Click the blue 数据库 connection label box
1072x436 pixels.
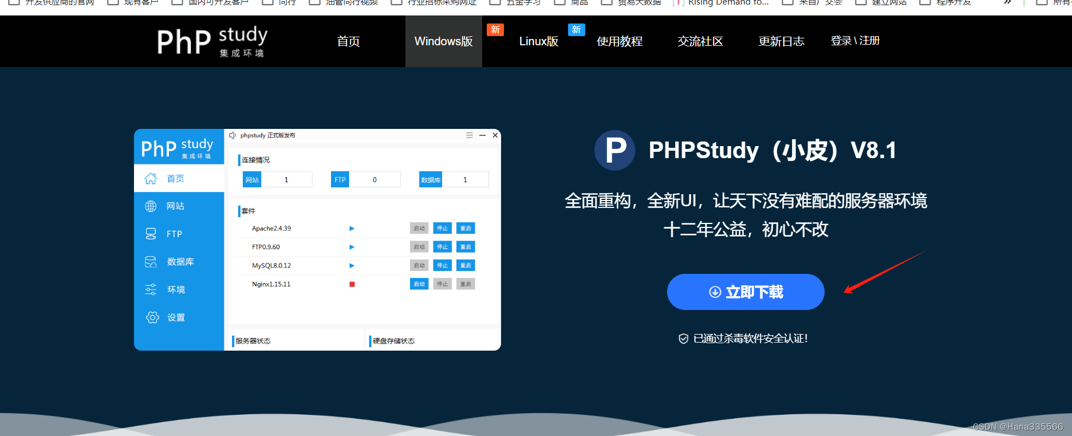[431, 179]
